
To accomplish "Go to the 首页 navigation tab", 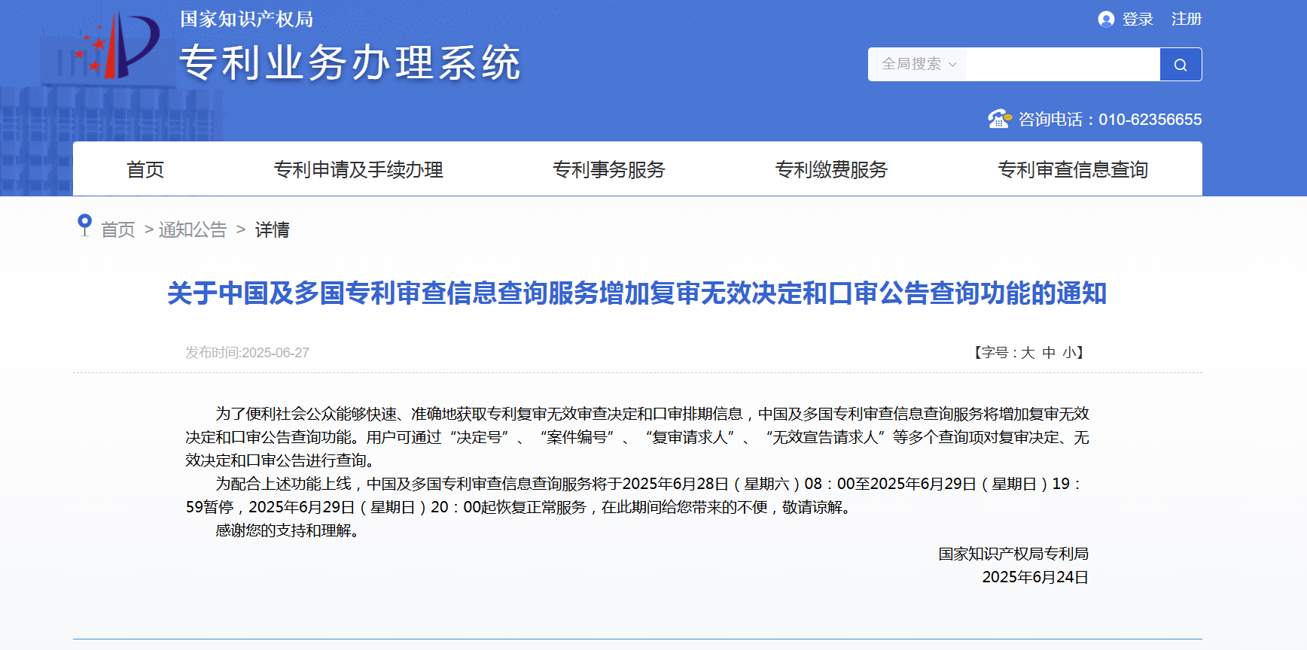I will [x=145, y=170].
